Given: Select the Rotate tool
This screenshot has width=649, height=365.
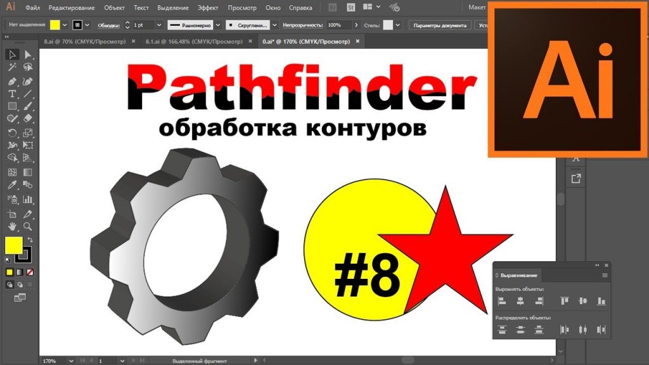Looking at the screenshot, I should click(12, 133).
